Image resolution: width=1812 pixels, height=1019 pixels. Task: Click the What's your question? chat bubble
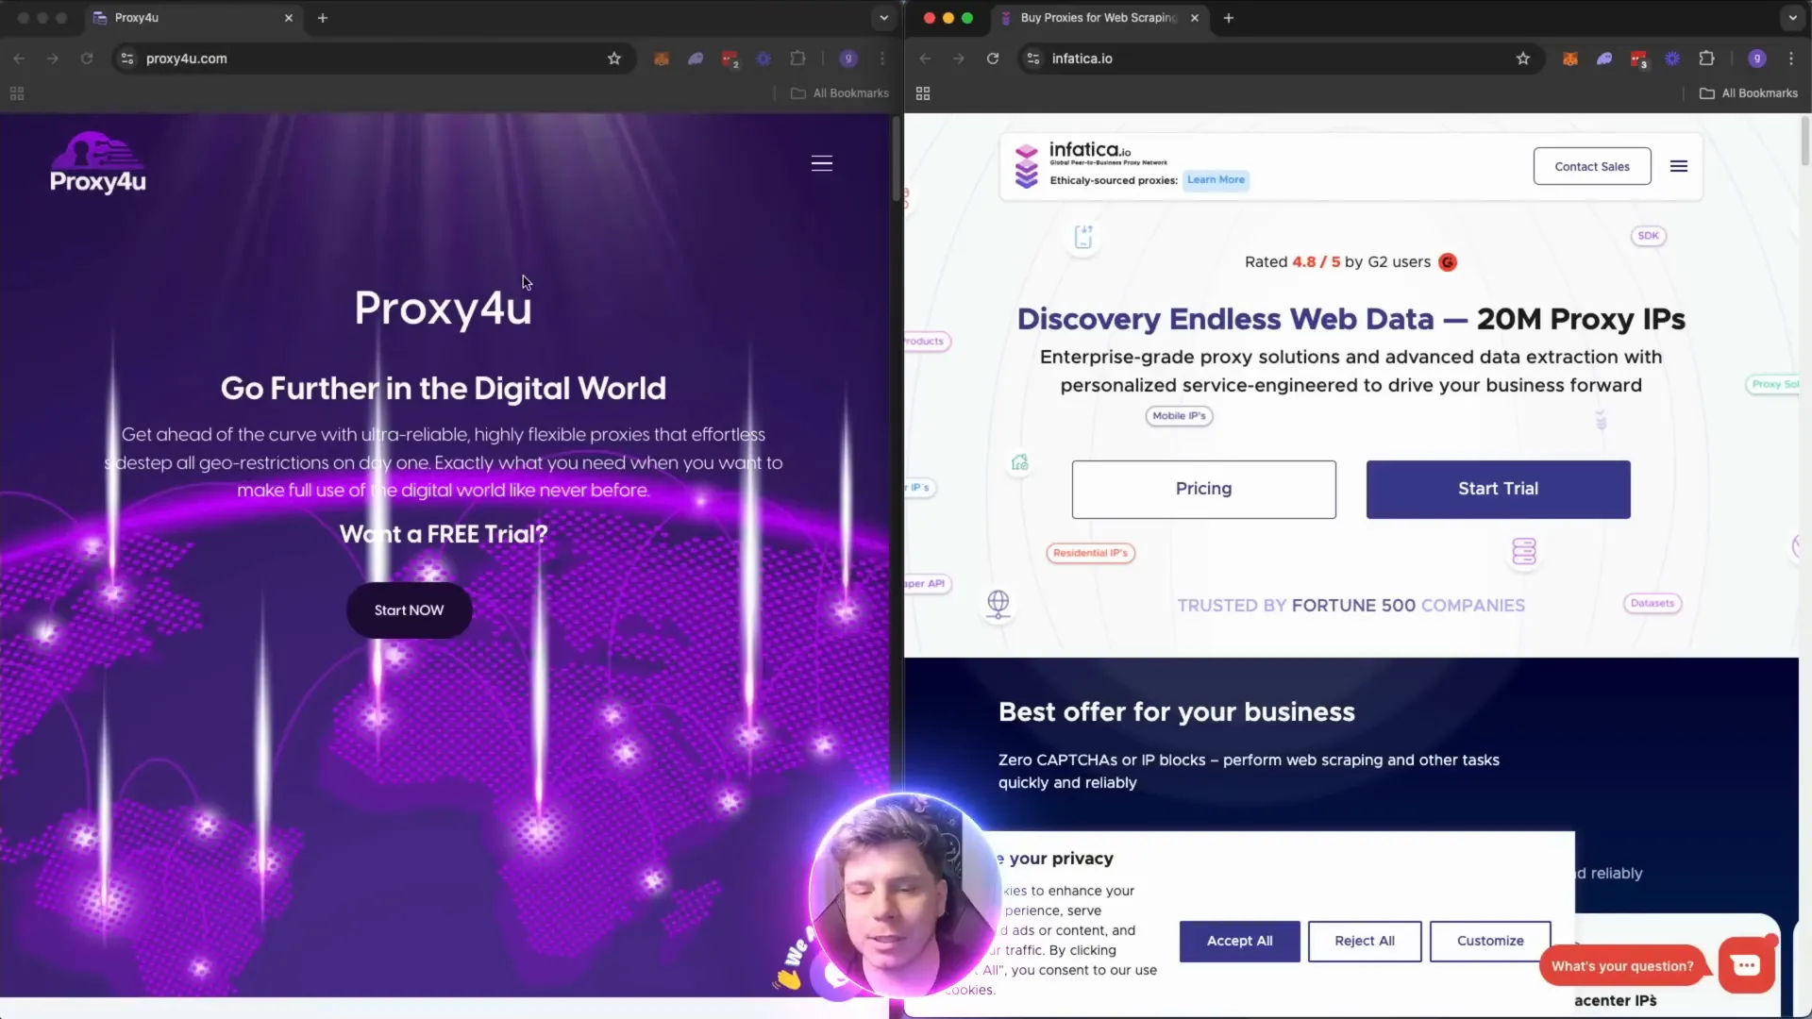[1622, 966]
